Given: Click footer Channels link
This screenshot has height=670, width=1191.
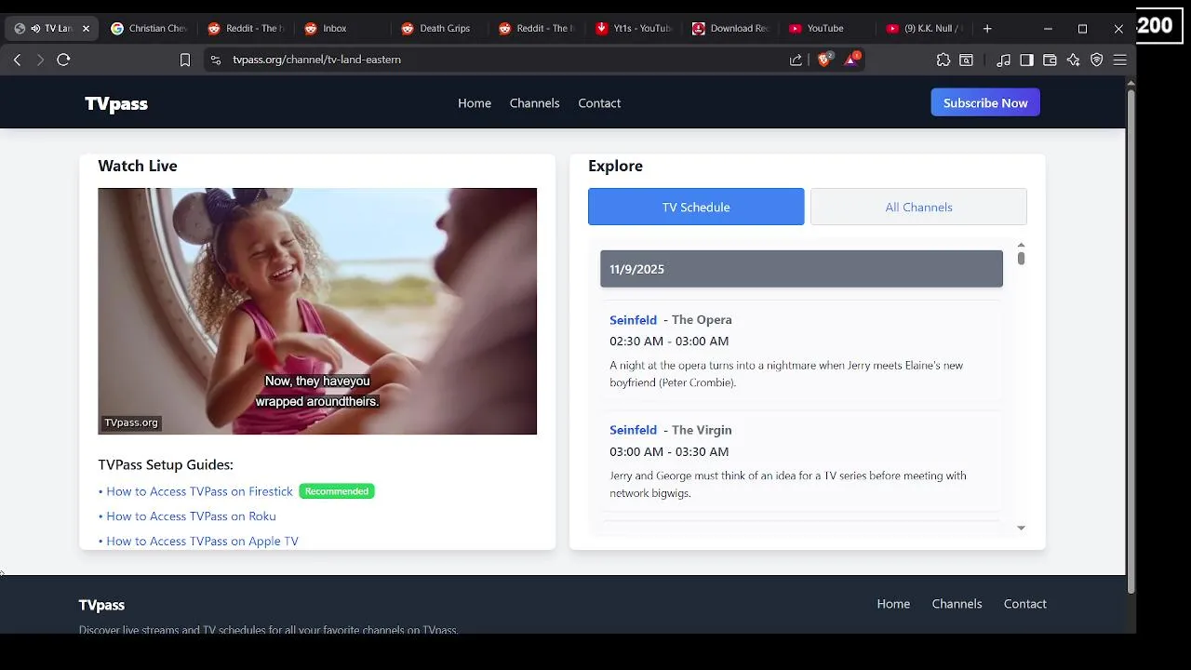Looking at the screenshot, I should click(x=957, y=604).
